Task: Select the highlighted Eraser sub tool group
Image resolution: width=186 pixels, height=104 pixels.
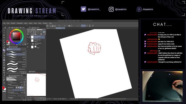Action: point(14,49)
